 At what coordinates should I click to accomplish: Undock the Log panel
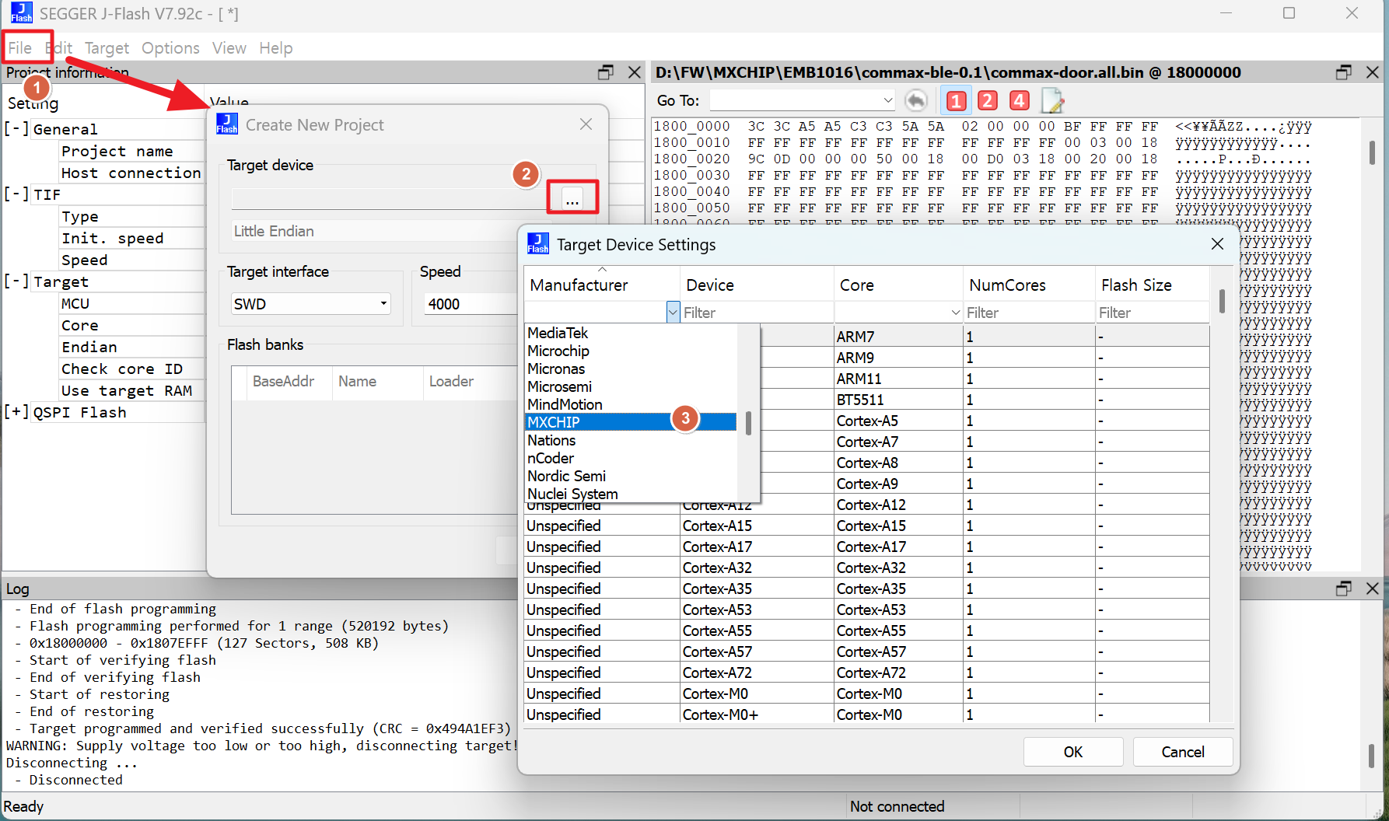click(1343, 589)
